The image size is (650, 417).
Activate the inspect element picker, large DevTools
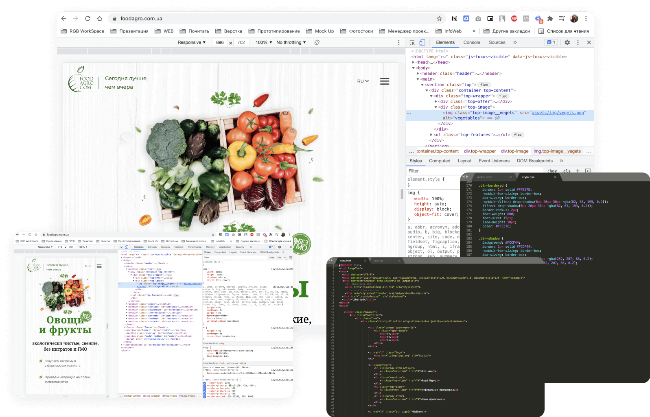click(x=412, y=42)
